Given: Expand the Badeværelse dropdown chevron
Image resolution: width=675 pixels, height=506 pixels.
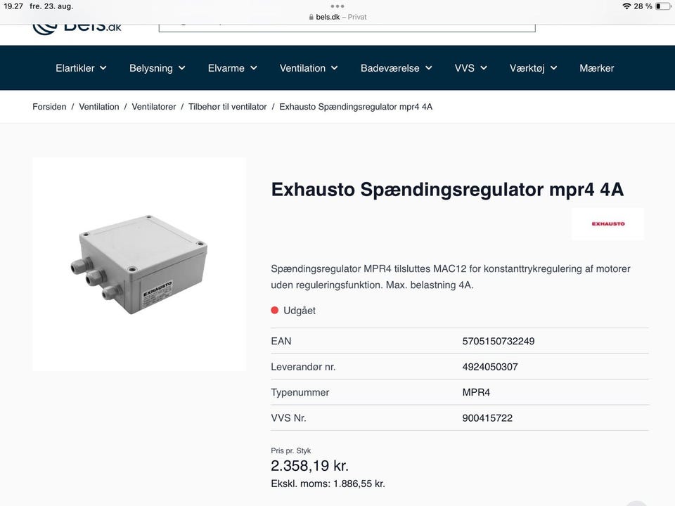Looking at the screenshot, I should 429,68.
